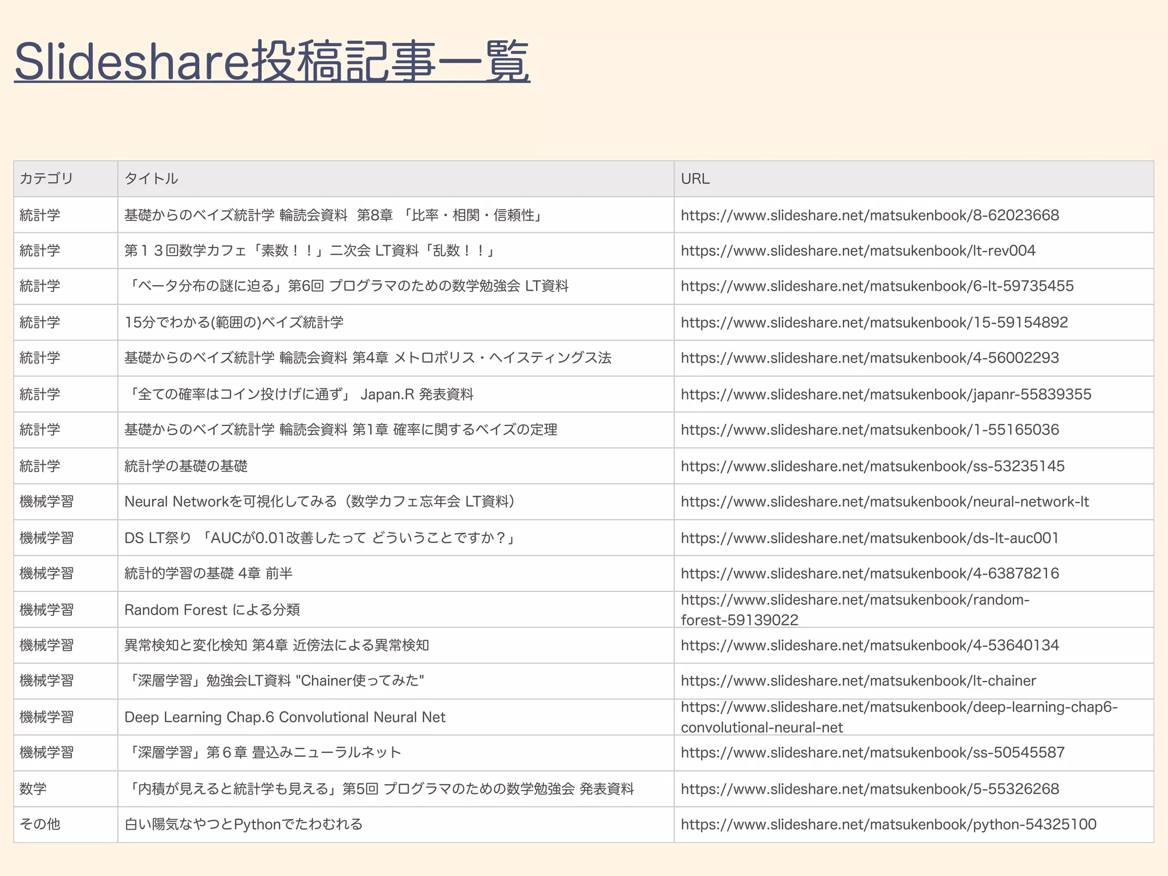Open the 15-59154892 slideshare link
This screenshot has height=876, width=1168.
click(x=874, y=322)
